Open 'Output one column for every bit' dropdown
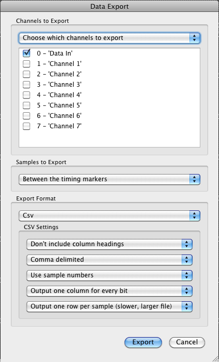 coord(109,291)
